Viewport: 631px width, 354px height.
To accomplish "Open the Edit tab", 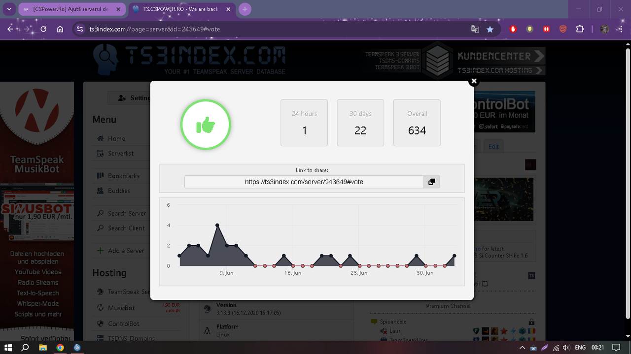I will click(x=493, y=146).
